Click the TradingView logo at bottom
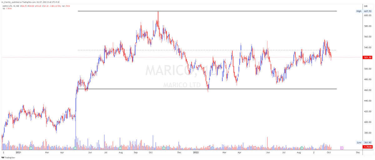 pyautogui.click(x=8, y=158)
